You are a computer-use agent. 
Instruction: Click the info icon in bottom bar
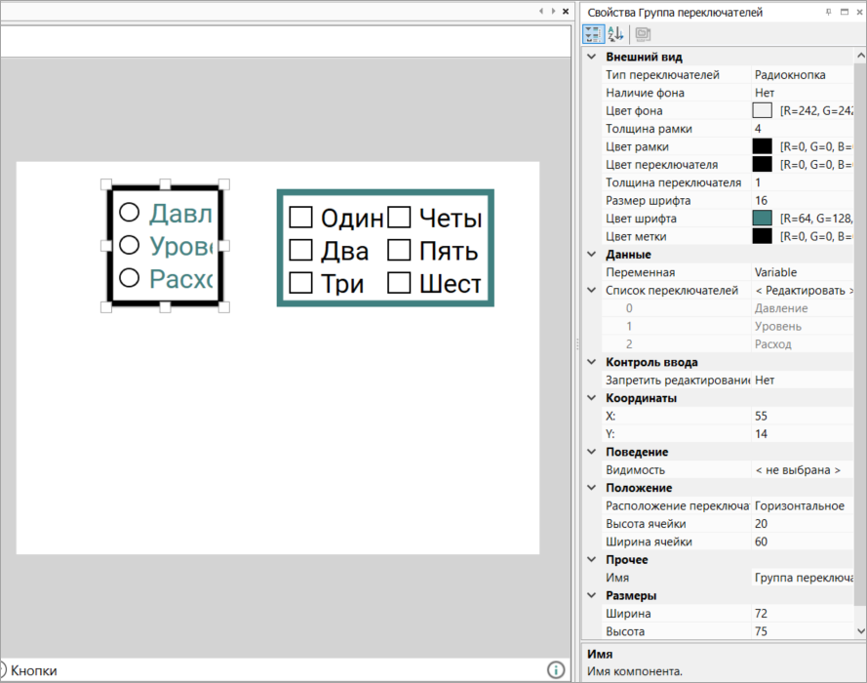556,669
